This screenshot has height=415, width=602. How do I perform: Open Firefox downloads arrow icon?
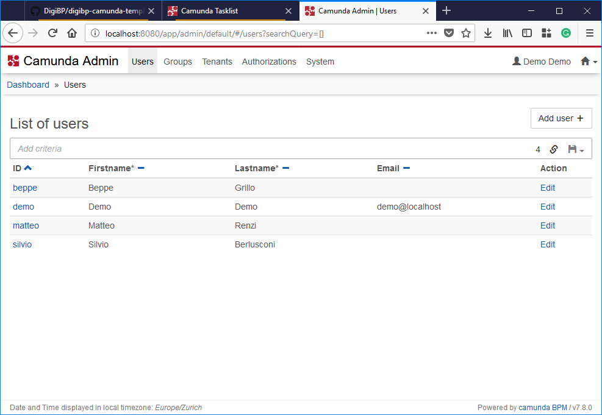pos(488,33)
